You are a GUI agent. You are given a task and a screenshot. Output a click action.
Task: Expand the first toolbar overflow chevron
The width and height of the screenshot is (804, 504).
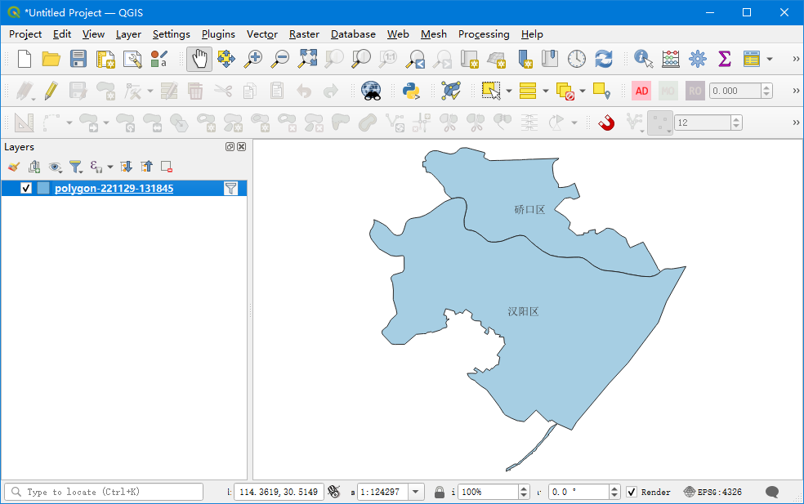[796, 59]
